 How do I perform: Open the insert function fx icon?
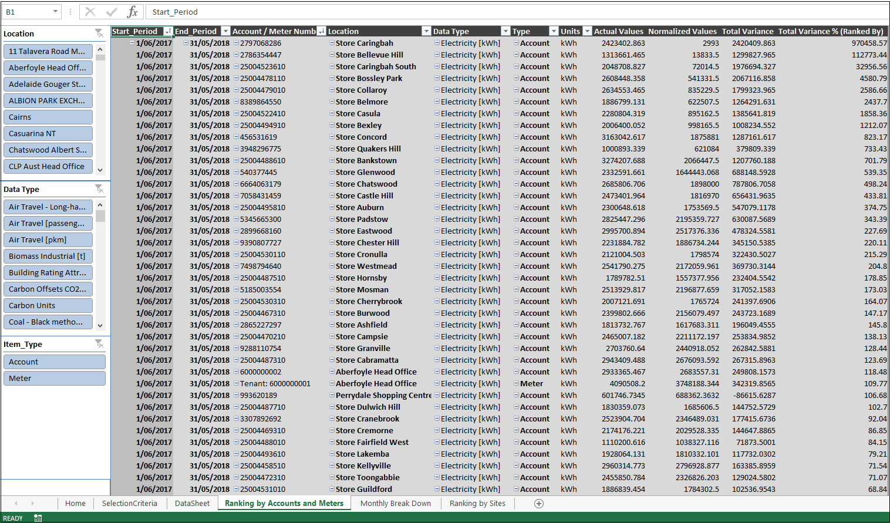point(133,12)
